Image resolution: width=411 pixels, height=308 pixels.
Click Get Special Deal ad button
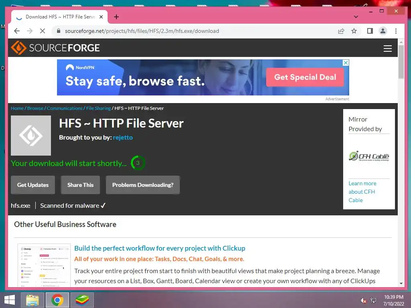[x=305, y=77]
